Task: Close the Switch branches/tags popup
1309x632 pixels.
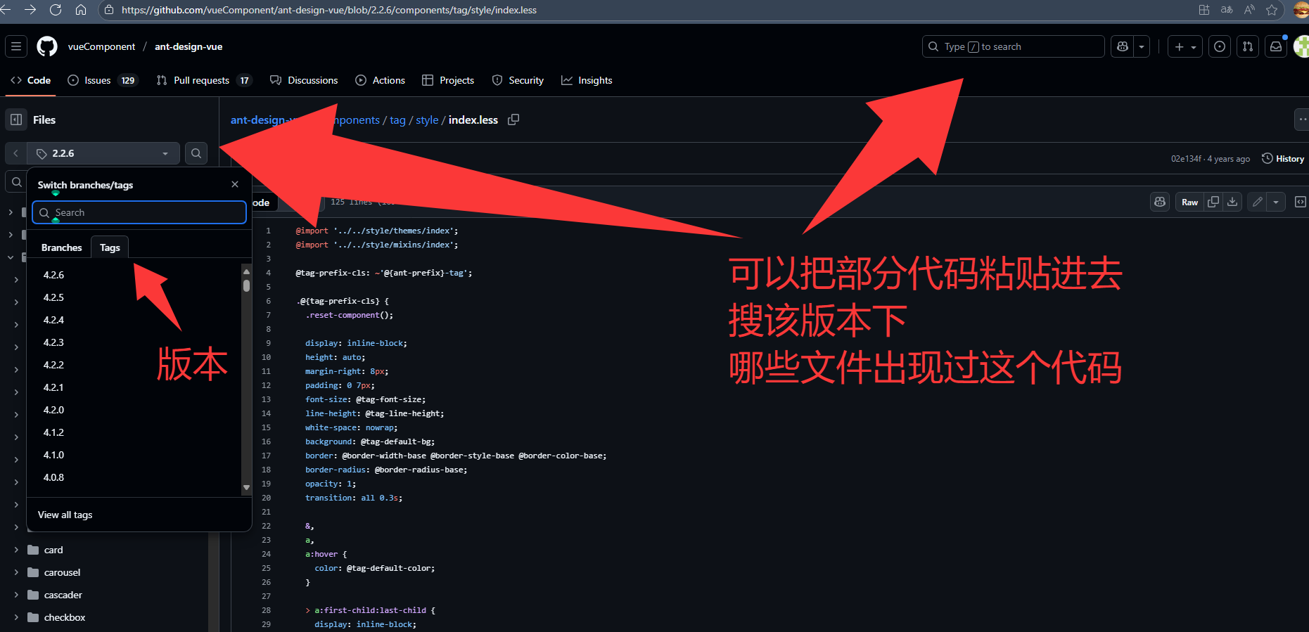Action: [x=235, y=184]
